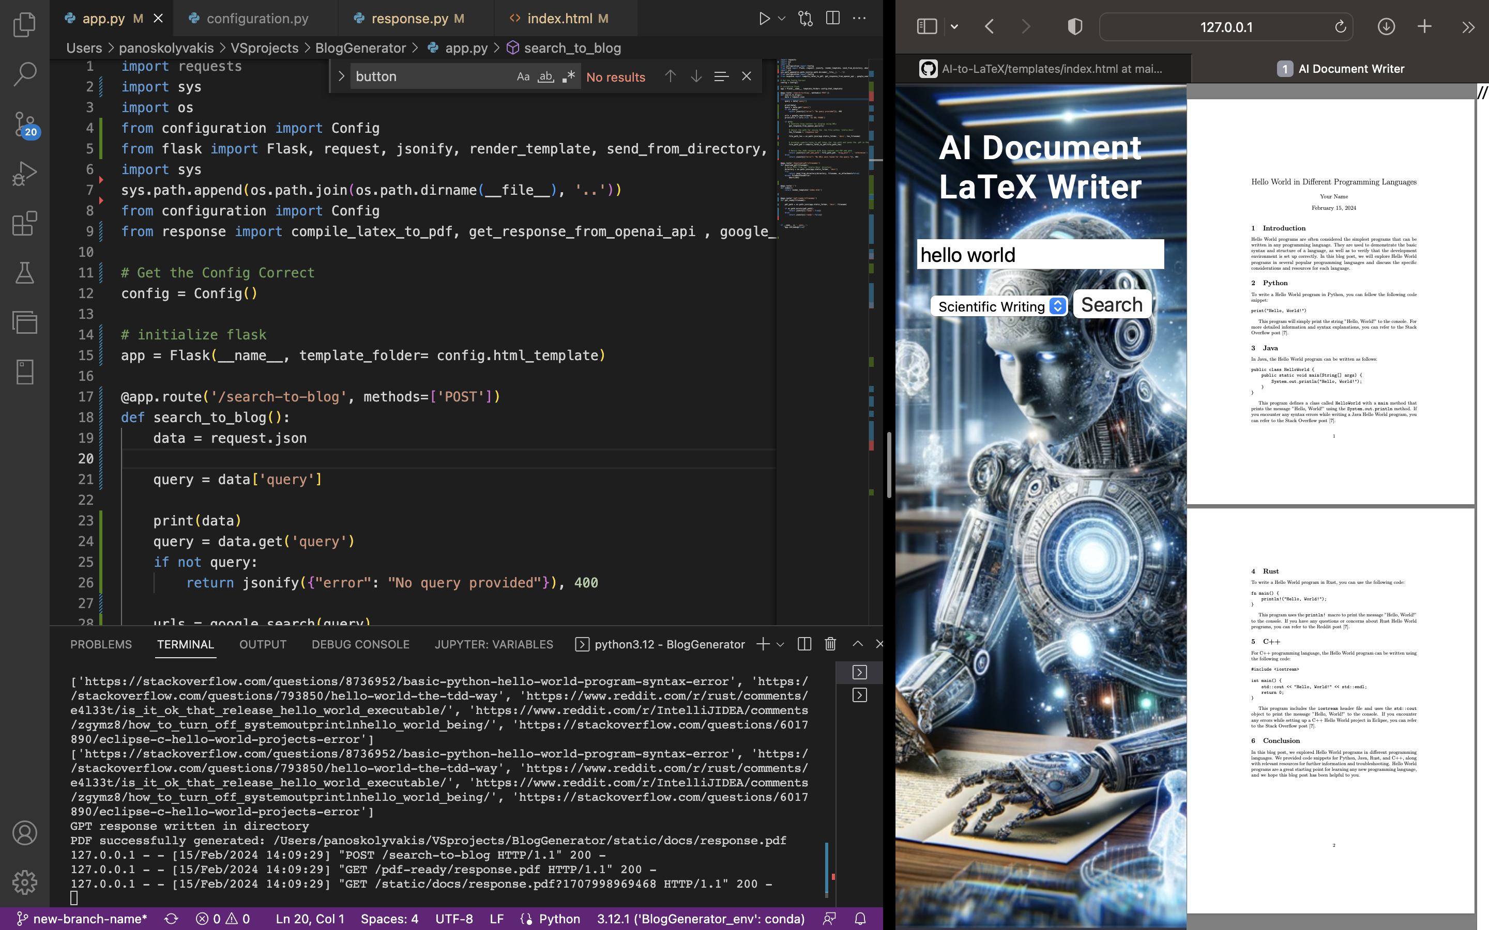Open the Explorer view in activity bar
This screenshot has width=1489, height=930.
pos(25,25)
